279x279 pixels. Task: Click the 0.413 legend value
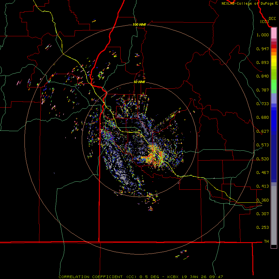tap(263, 186)
